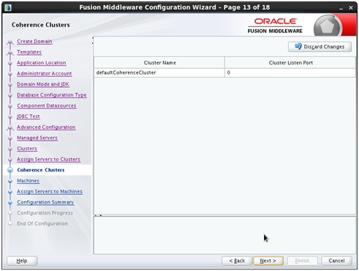Open Application Location step
This screenshot has height=271, width=359.
click(x=42, y=63)
